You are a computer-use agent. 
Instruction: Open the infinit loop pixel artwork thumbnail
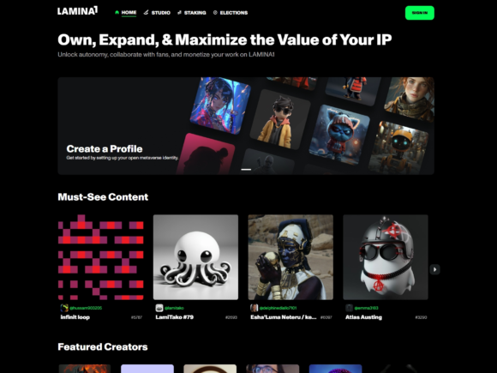click(101, 257)
